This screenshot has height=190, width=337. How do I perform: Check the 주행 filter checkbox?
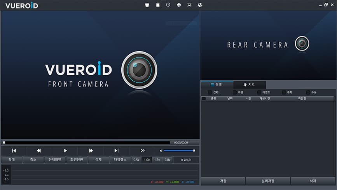point(235,92)
